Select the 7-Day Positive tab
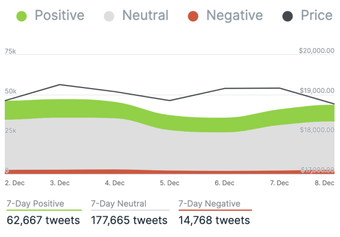The width and height of the screenshot is (340, 237). [x=36, y=204]
